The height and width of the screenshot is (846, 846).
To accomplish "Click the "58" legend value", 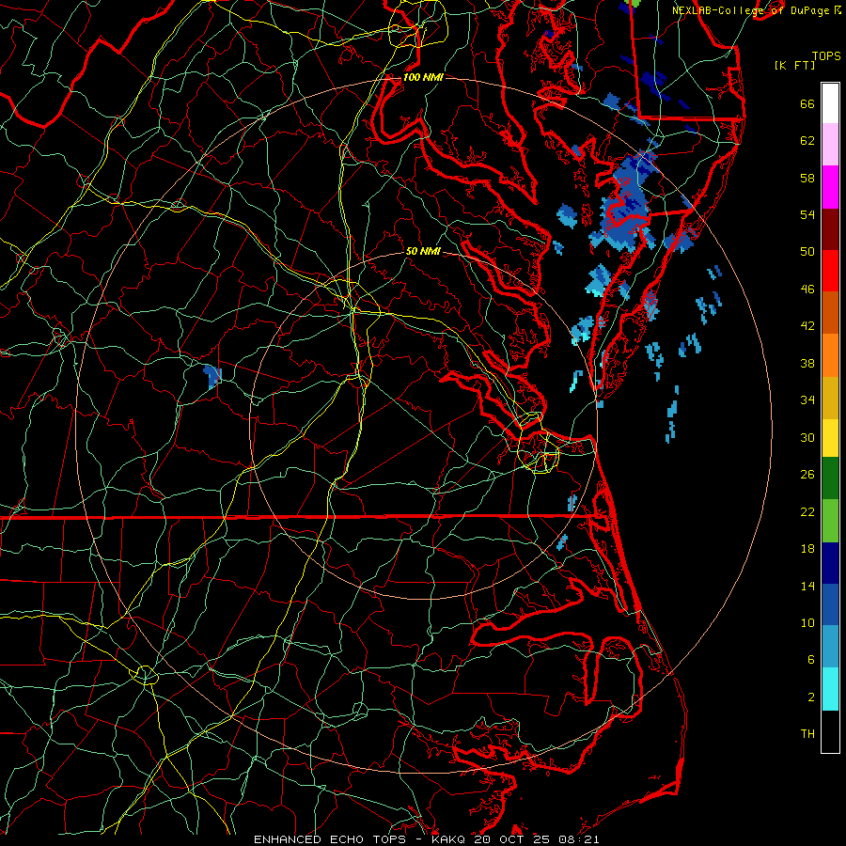I will point(807,178).
